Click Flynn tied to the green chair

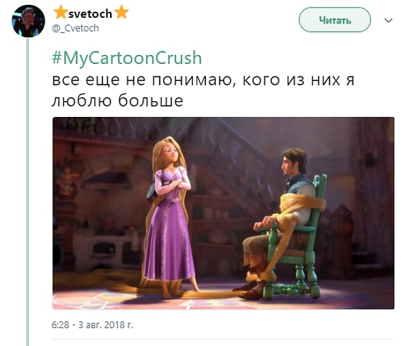pos(279,221)
